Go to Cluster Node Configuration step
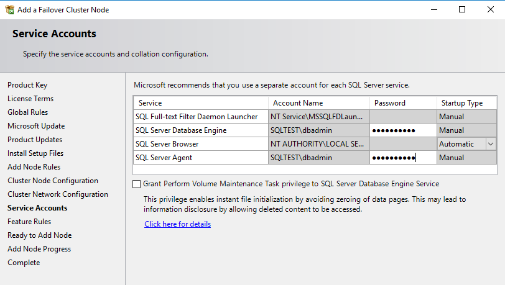 (x=53, y=181)
